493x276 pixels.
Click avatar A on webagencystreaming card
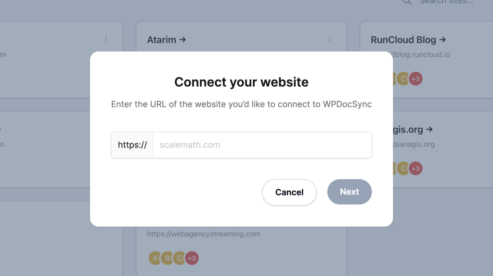[155, 258]
